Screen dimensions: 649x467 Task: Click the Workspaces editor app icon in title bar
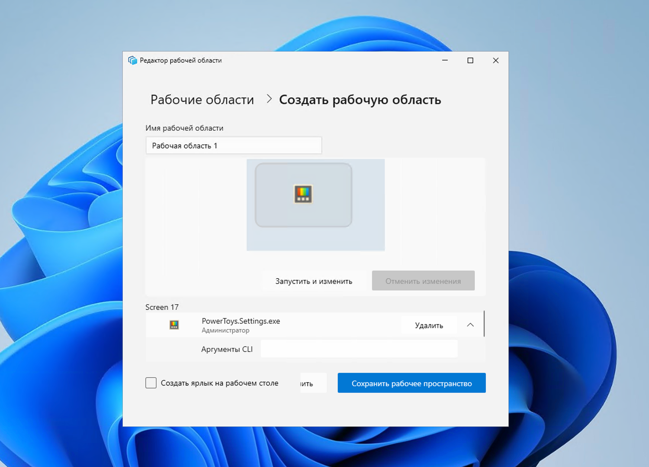[132, 60]
